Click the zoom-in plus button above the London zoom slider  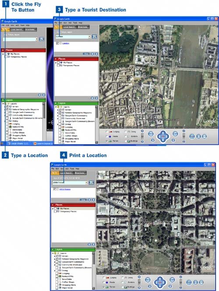point(184,131)
